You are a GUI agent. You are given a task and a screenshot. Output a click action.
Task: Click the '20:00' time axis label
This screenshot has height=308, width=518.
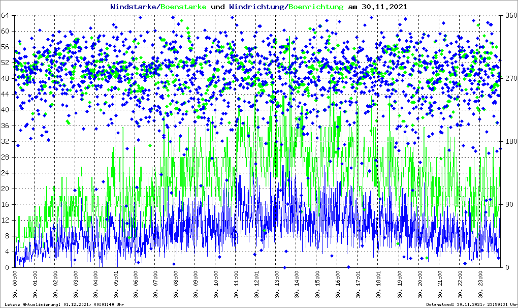click(419, 286)
